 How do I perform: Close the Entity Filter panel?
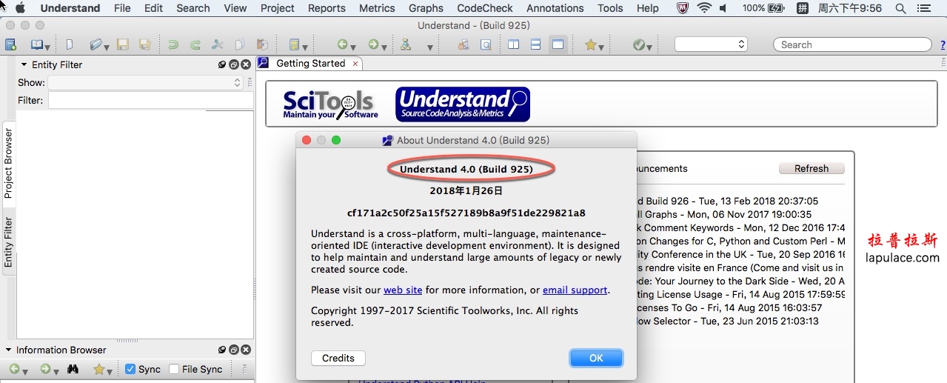246,64
